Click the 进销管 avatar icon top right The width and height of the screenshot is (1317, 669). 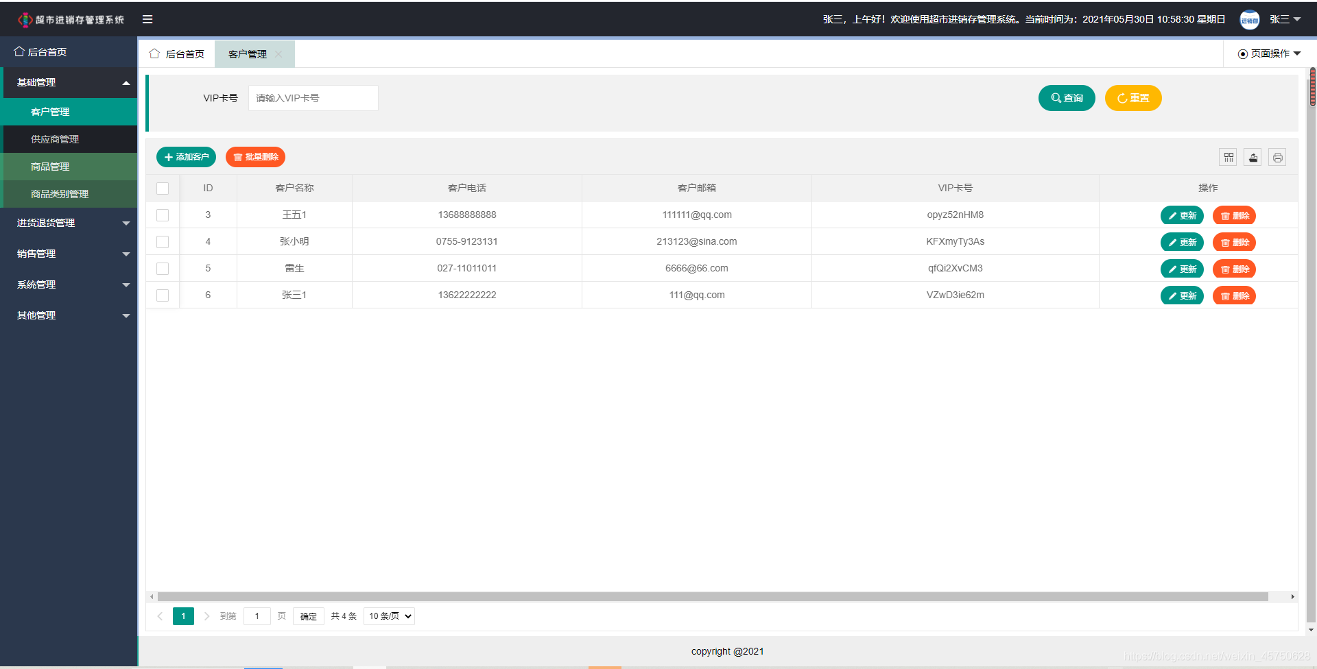pyautogui.click(x=1250, y=19)
